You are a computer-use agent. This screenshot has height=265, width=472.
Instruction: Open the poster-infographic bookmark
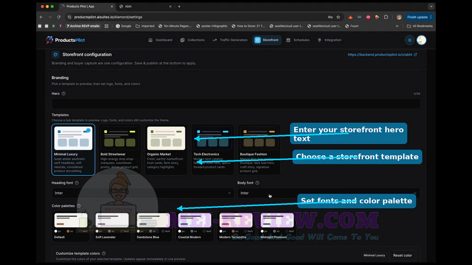pos(212,26)
